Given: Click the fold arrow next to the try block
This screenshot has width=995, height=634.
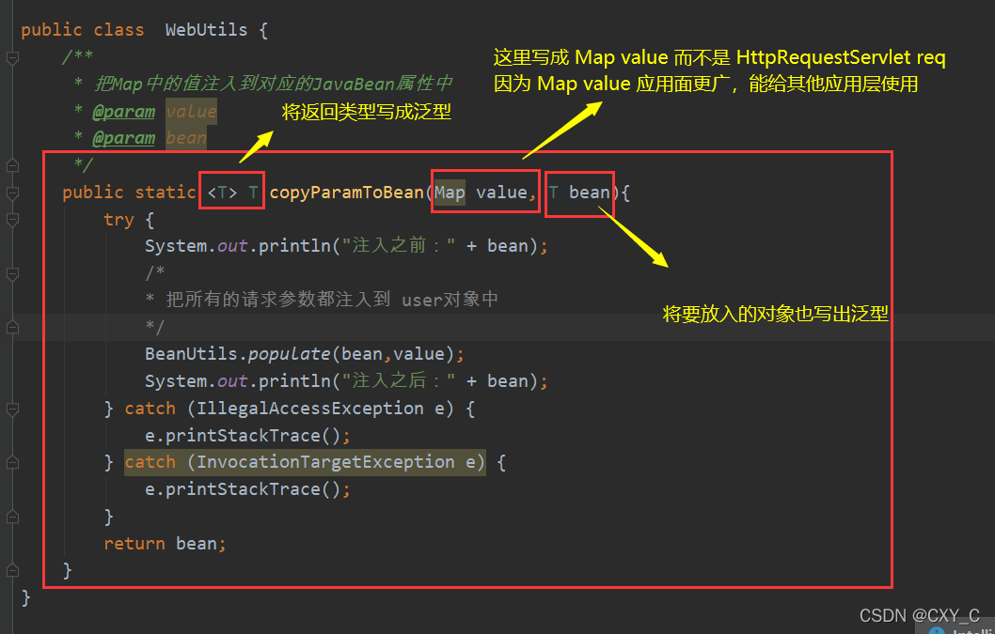Looking at the screenshot, I should pos(10,218).
